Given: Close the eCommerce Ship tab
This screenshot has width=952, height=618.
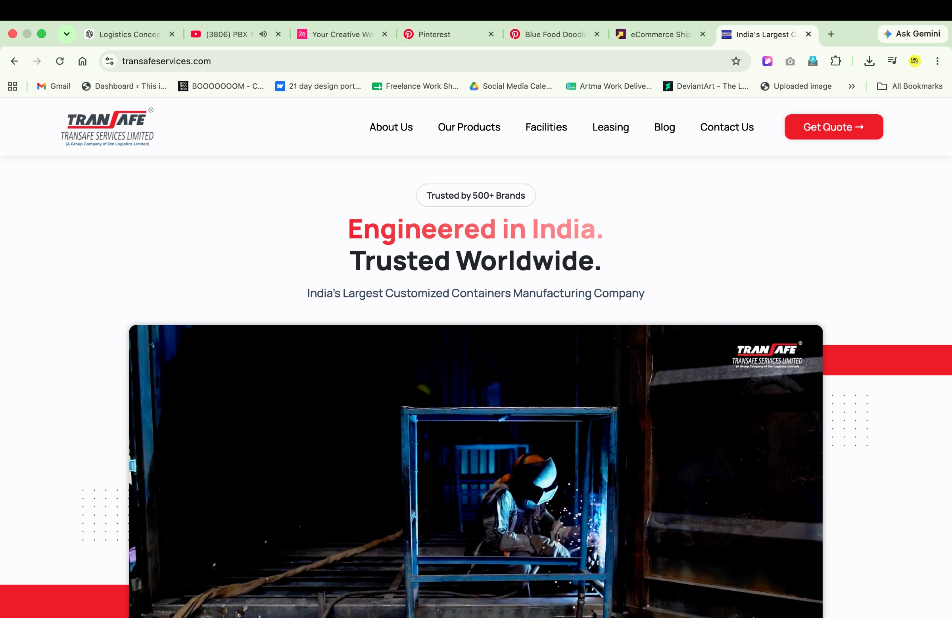Looking at the screenshot, I should (x=702, y=35).
